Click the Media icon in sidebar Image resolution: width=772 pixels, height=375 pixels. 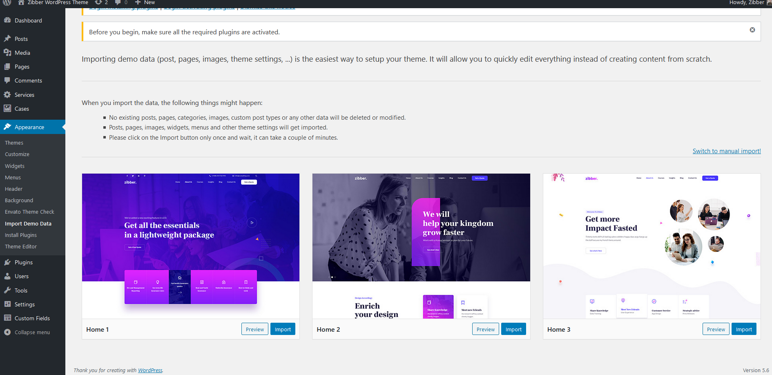[7, 52]
